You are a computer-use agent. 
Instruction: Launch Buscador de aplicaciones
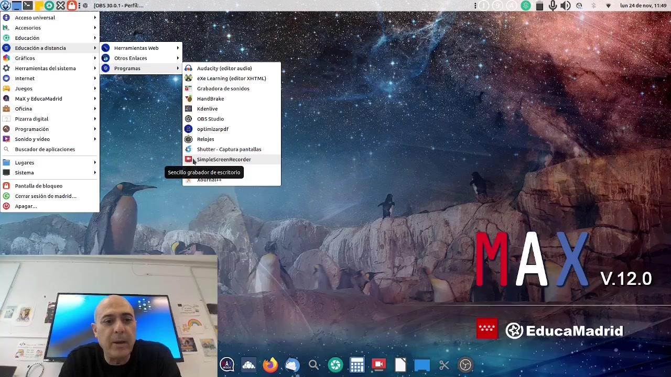click(x=50, y=149)
